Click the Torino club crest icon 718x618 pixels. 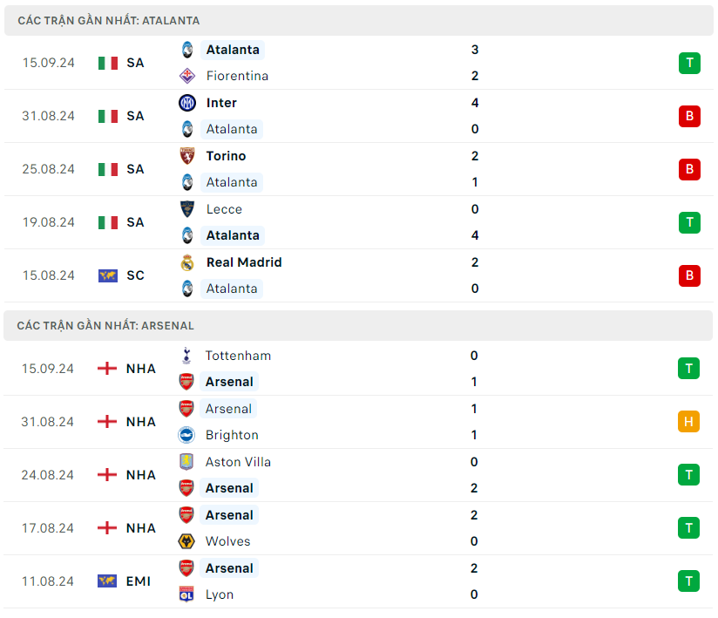pyautogui.click(x=186, y=156)
